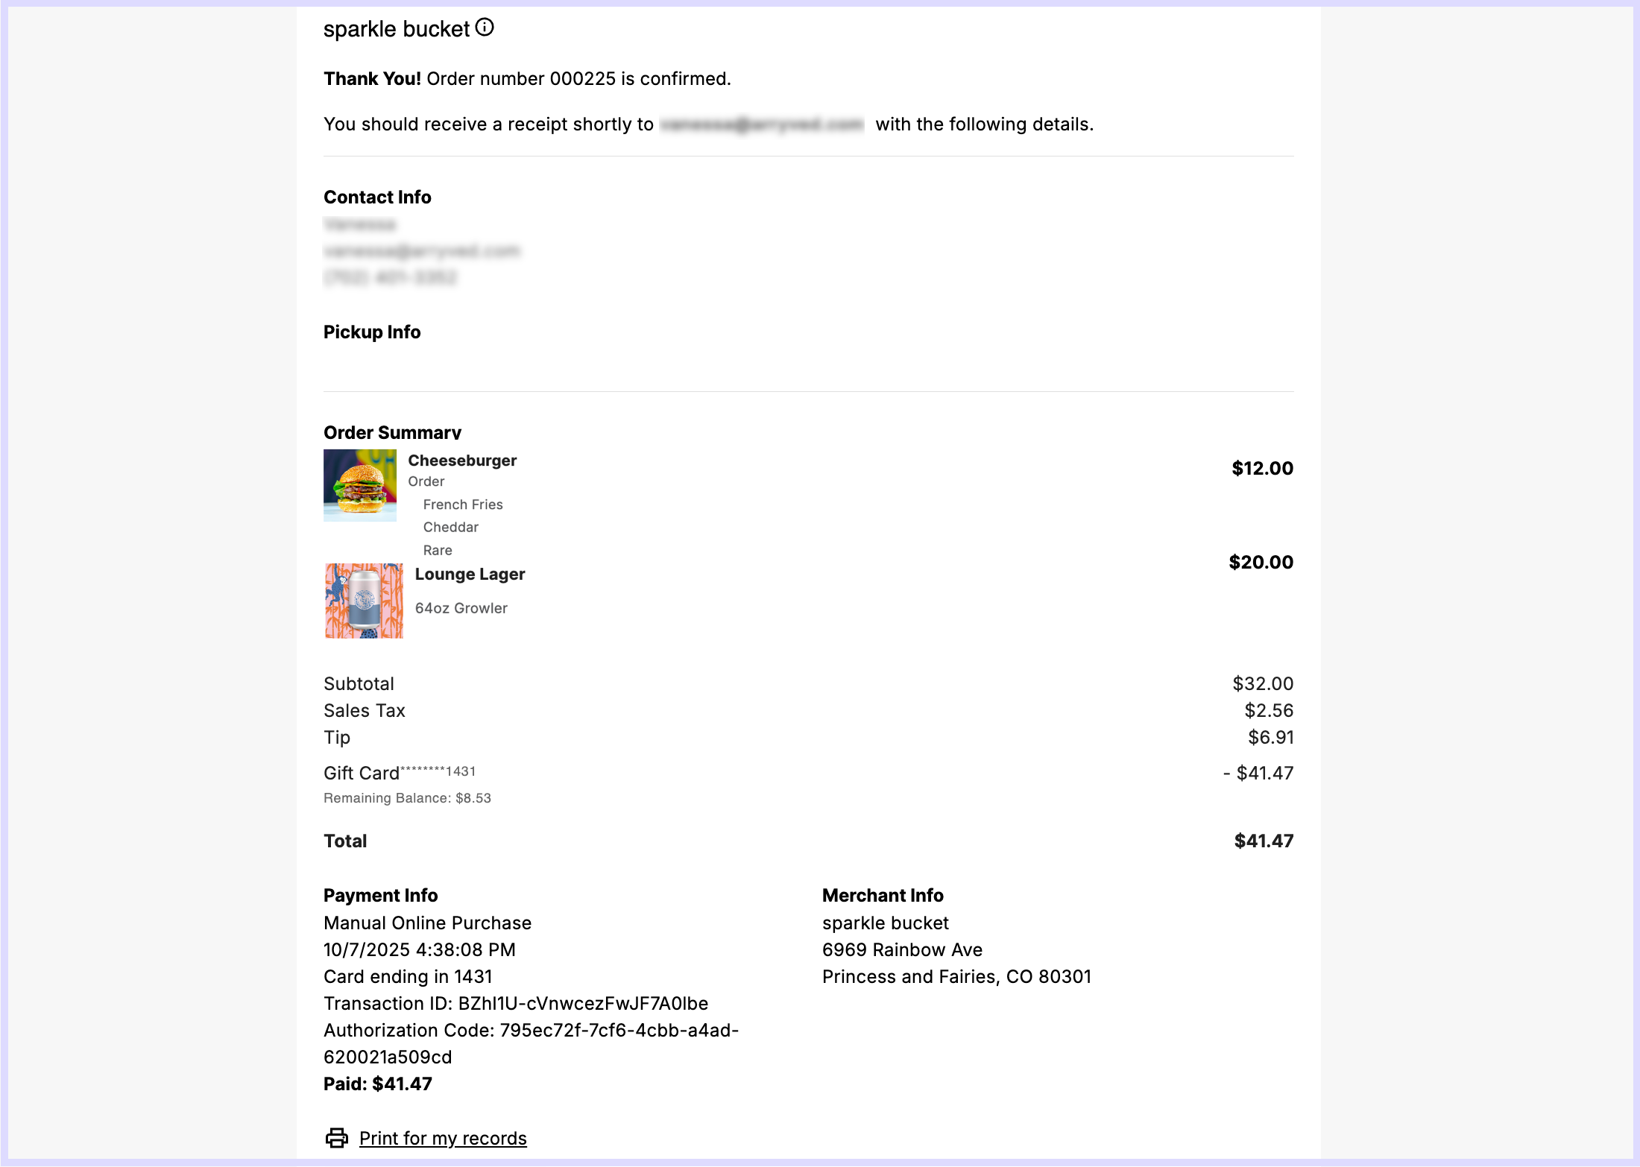Click the 6969 Rainbow Ave merchant address

902,950
